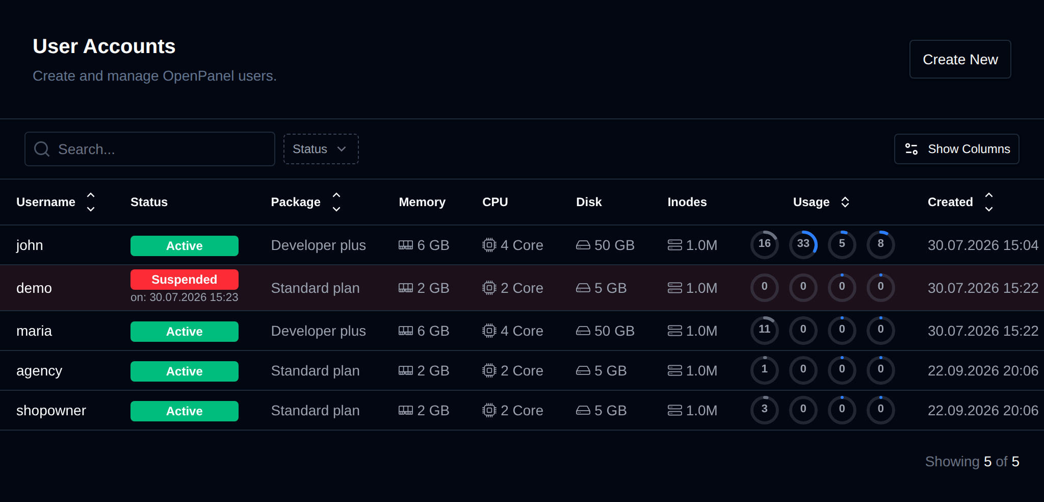Click demo's suspension date 'on: 30.07.2026 15:23'
The width and height of the screenshot is (1044, 502).
[185, 297]
